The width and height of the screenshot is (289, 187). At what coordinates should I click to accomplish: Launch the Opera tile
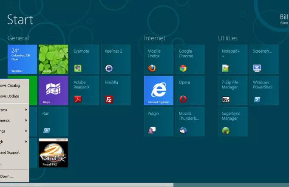pyautogui.click(x=190, y=91)
